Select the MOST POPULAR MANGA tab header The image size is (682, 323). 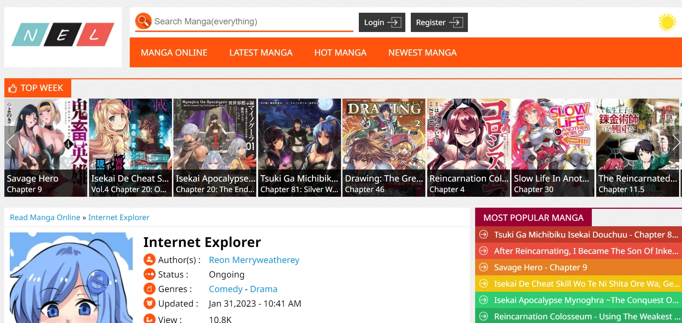pyautogui.click(x=533, y=218)
